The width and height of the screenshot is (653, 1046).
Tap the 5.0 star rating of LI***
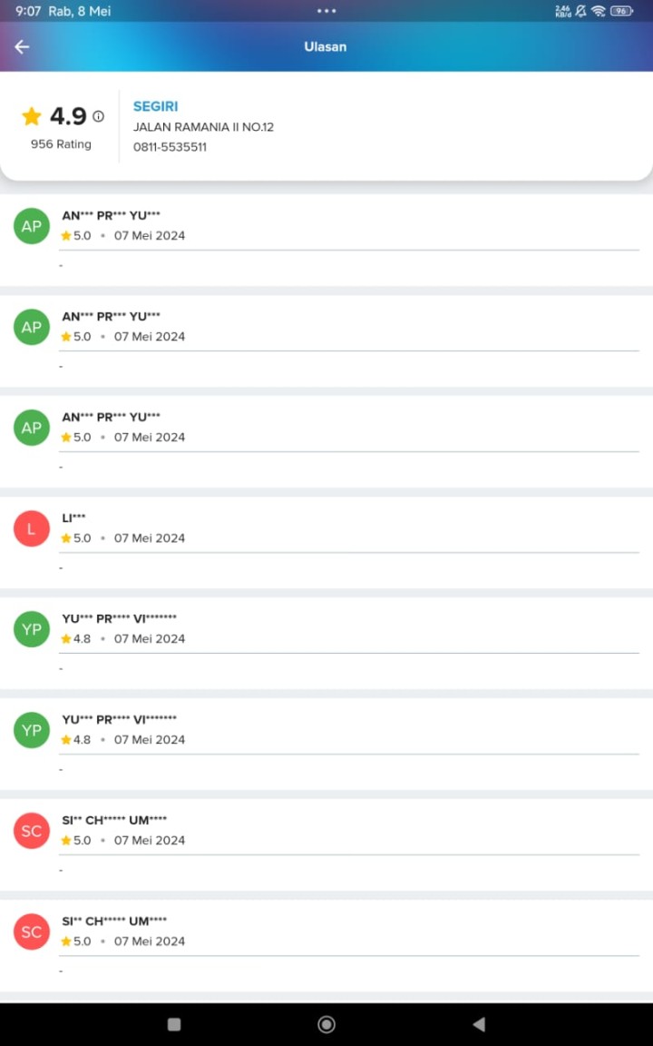76,538
